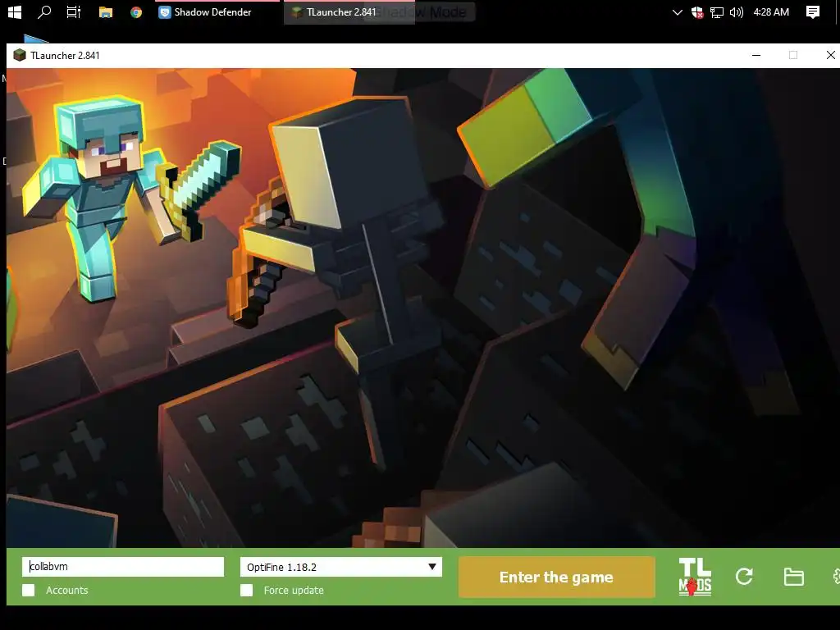Click the refresh versions icon
This screenshot has height=630, width=840.
click(x=744, y=577)
